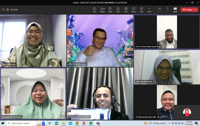Open the Apps panel

click(x=141, y=9)
